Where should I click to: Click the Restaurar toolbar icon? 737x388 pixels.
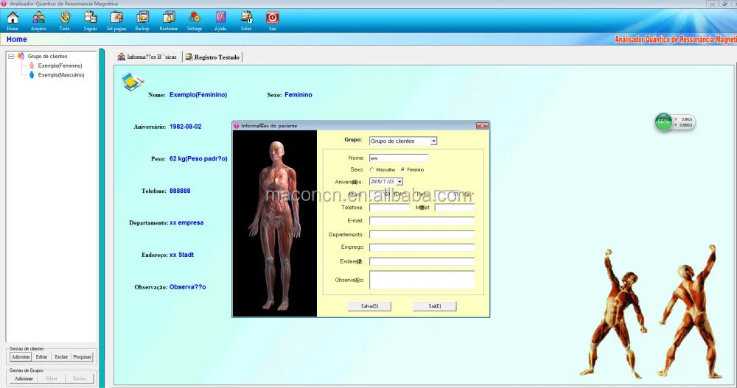(169, 18)
